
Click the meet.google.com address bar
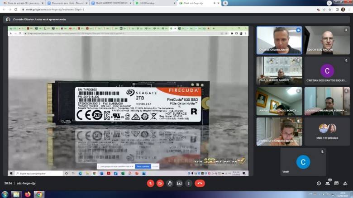[167, 9]
